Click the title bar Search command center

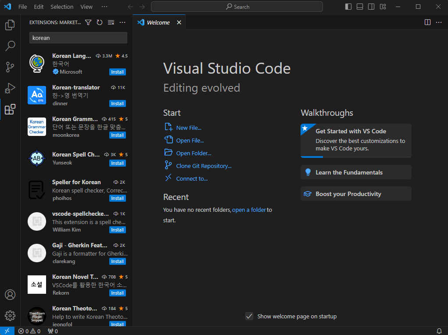pos(237,7)
